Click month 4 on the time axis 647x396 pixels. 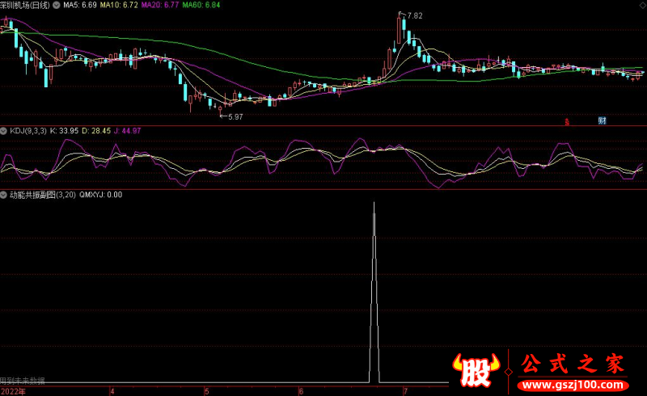pyautogui.click(x=112, y=391)
